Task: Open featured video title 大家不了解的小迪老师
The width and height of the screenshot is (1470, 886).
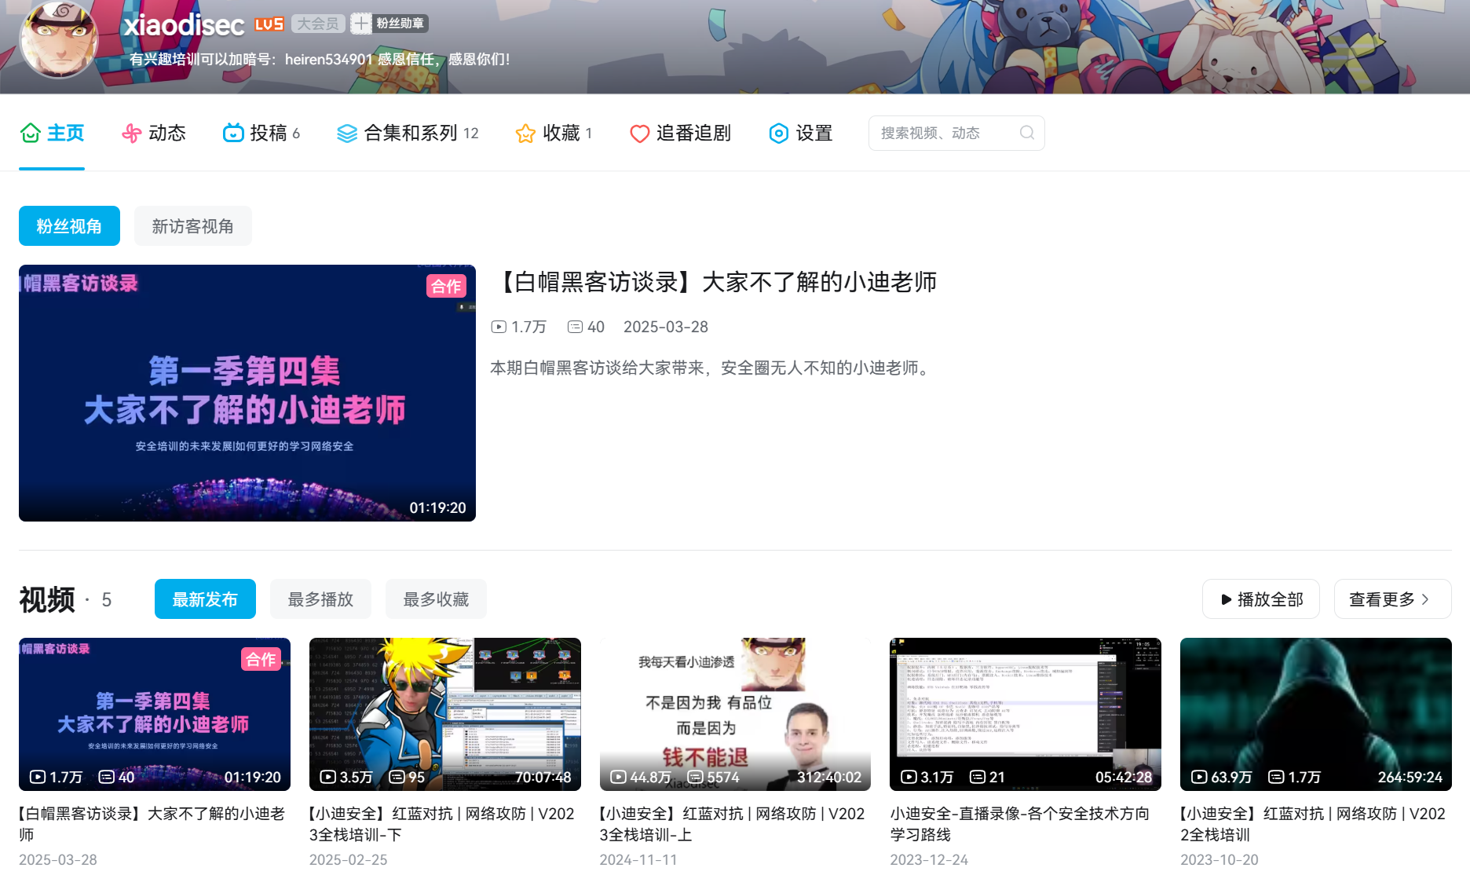Action: point(716,282)
